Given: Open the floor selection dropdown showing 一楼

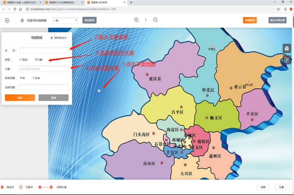Looking at the screenshot, I should (65, 21).
